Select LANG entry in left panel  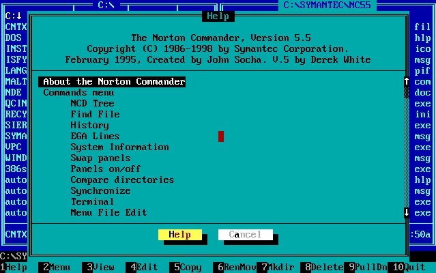(16, 70)
